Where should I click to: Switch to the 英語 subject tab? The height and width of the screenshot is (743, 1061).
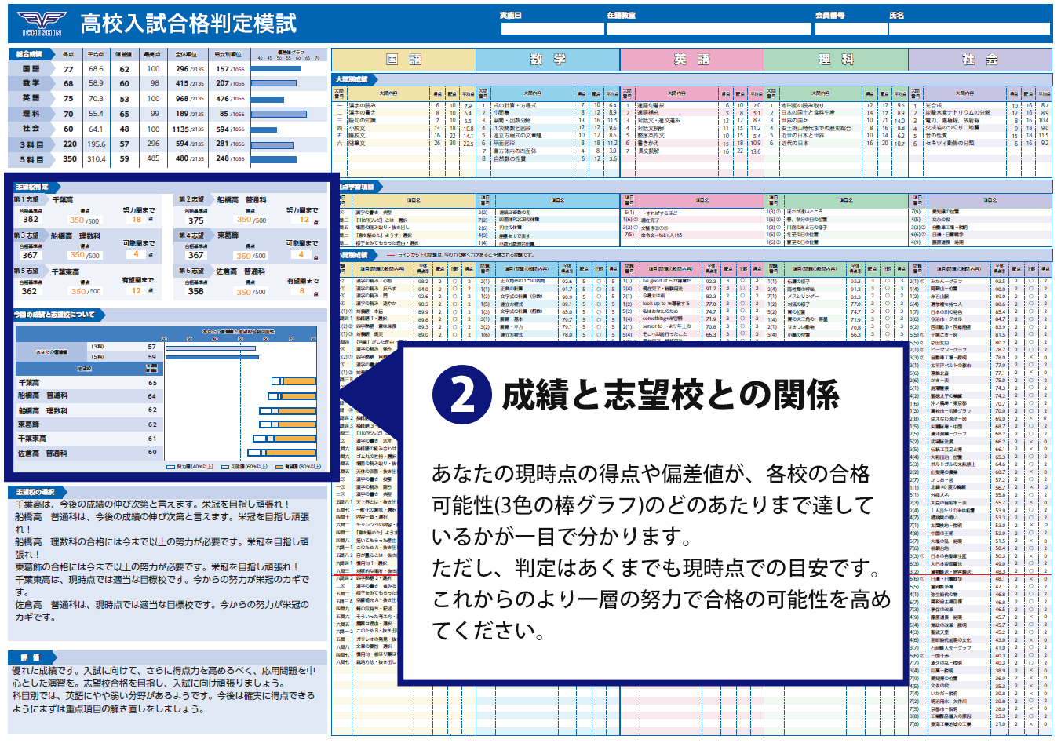pyautogui.click(x=691, y=60)
